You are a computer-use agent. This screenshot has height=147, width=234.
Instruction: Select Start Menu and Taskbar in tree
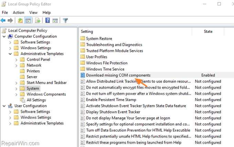(x=46, y=83)
